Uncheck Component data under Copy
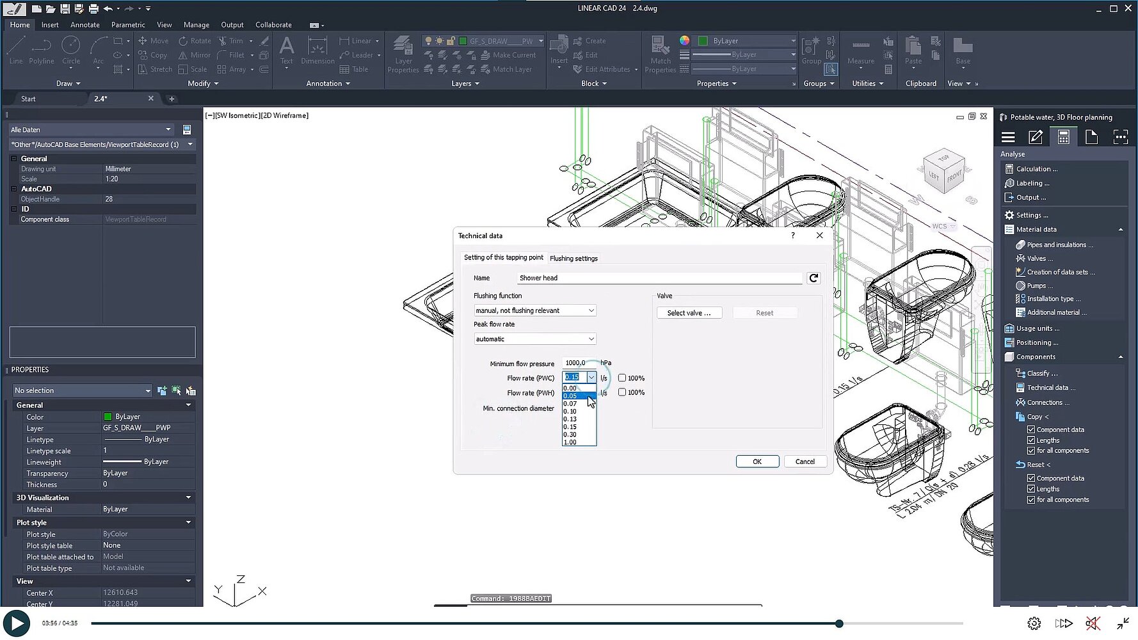This screenshot has width=1138, height=640. coord(1030,429)
